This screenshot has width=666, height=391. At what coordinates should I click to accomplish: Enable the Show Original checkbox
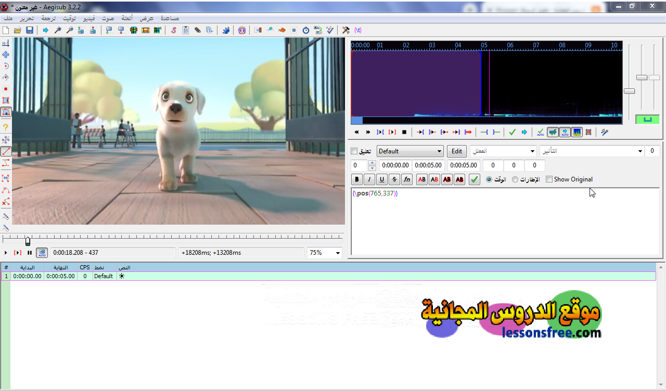click(549, 179)
